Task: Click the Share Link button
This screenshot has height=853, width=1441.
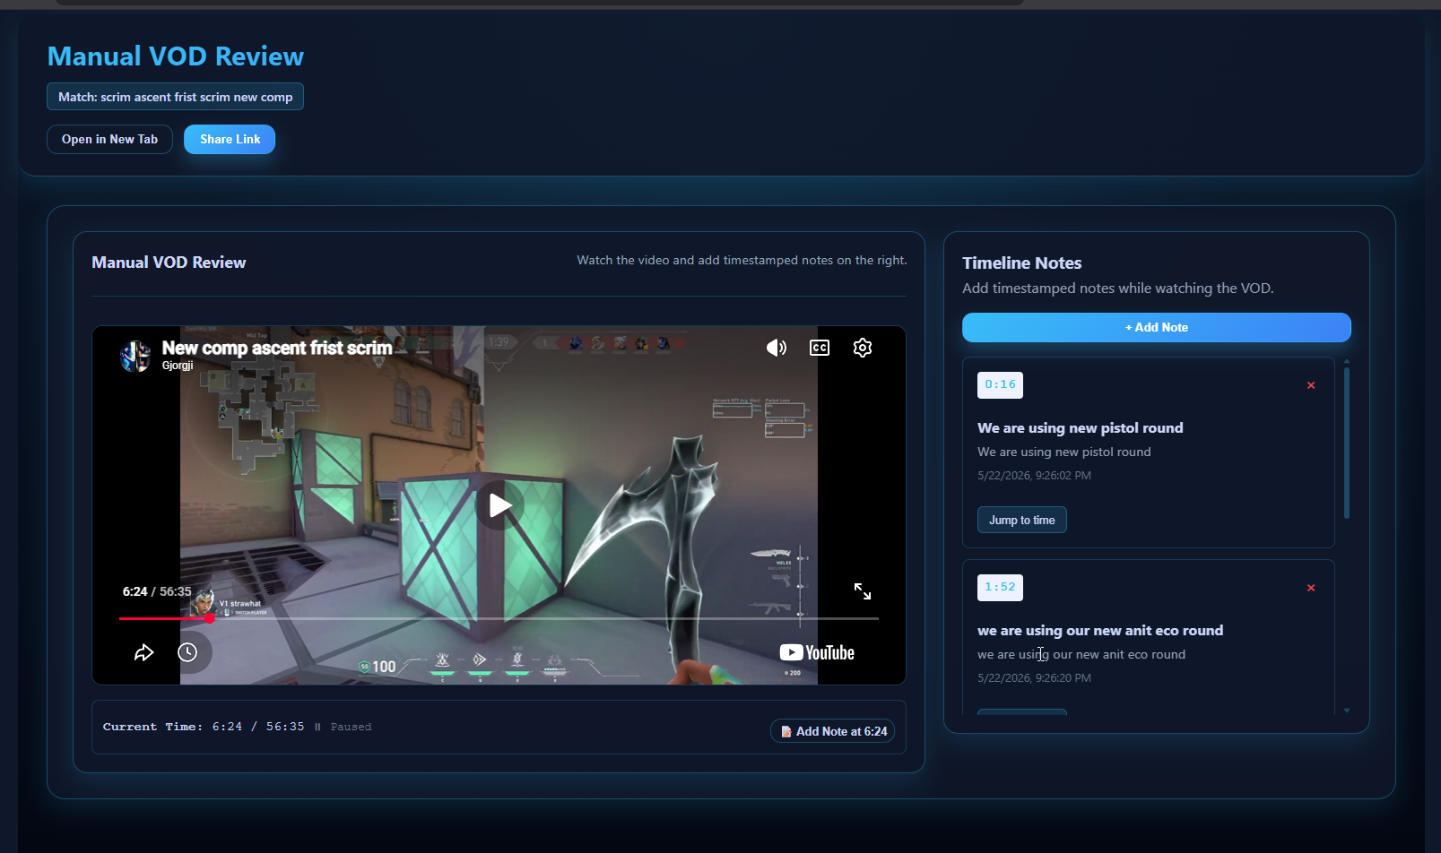Action: tap(230, 139)
